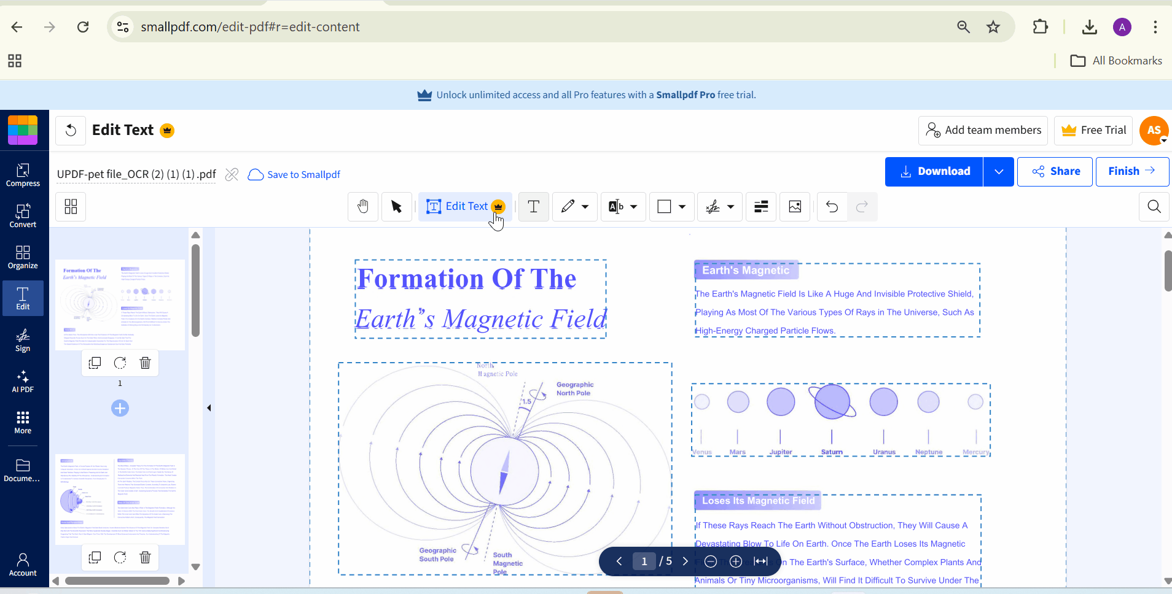Click the thumbnail panel vertical scrollbar
1172x594 pixels.
click(x=195, y=291)
